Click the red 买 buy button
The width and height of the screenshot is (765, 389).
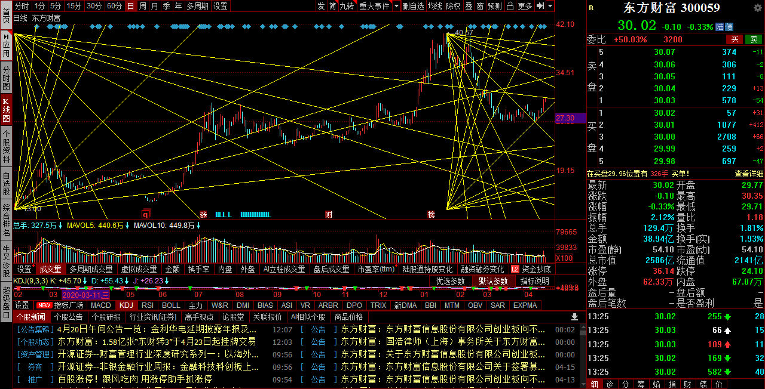pos(735,39)
